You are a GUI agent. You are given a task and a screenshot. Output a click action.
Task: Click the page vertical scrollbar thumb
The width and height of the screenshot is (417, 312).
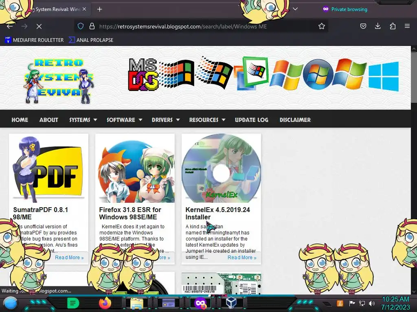(414, 78)
